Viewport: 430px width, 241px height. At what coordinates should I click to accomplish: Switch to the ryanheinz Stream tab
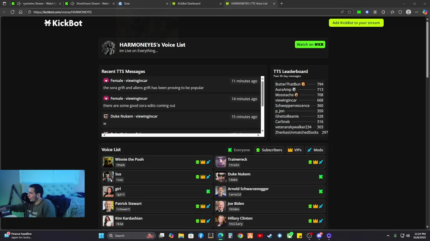36,3
